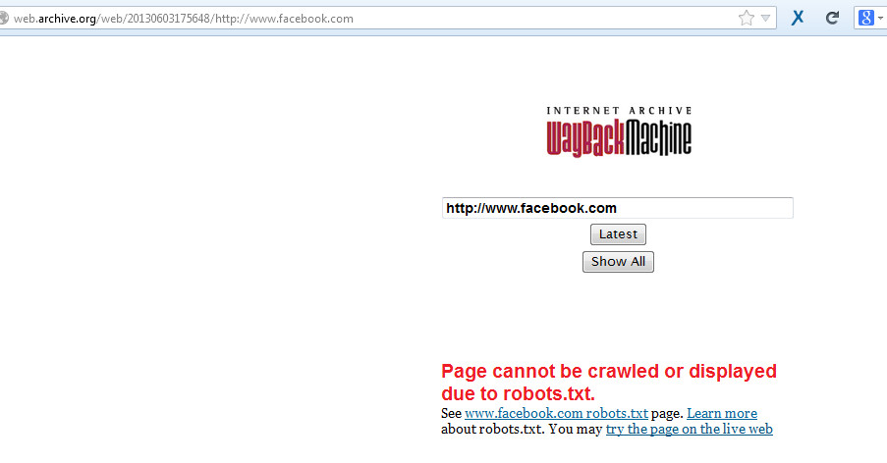Screen dimensions: 887x463
Task: Click the Latest button
Action: click(x=618, y=234)
